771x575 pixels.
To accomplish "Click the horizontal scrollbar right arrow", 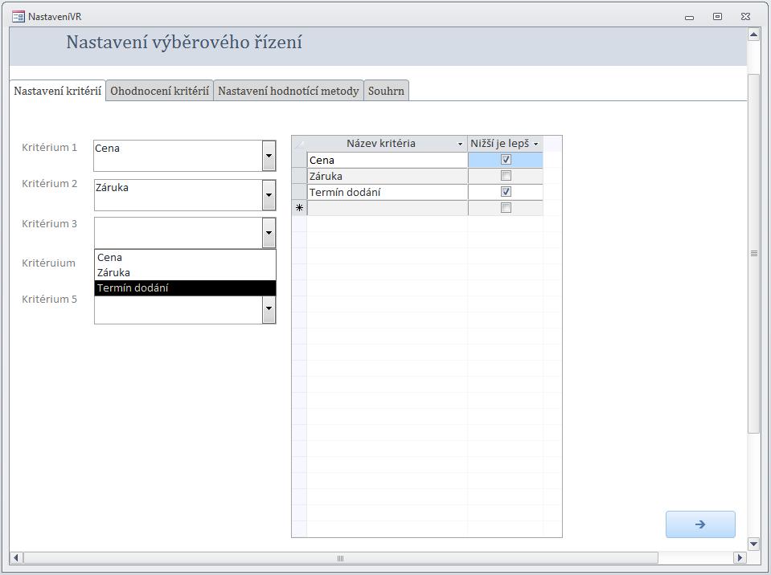I will pos(740,558).
